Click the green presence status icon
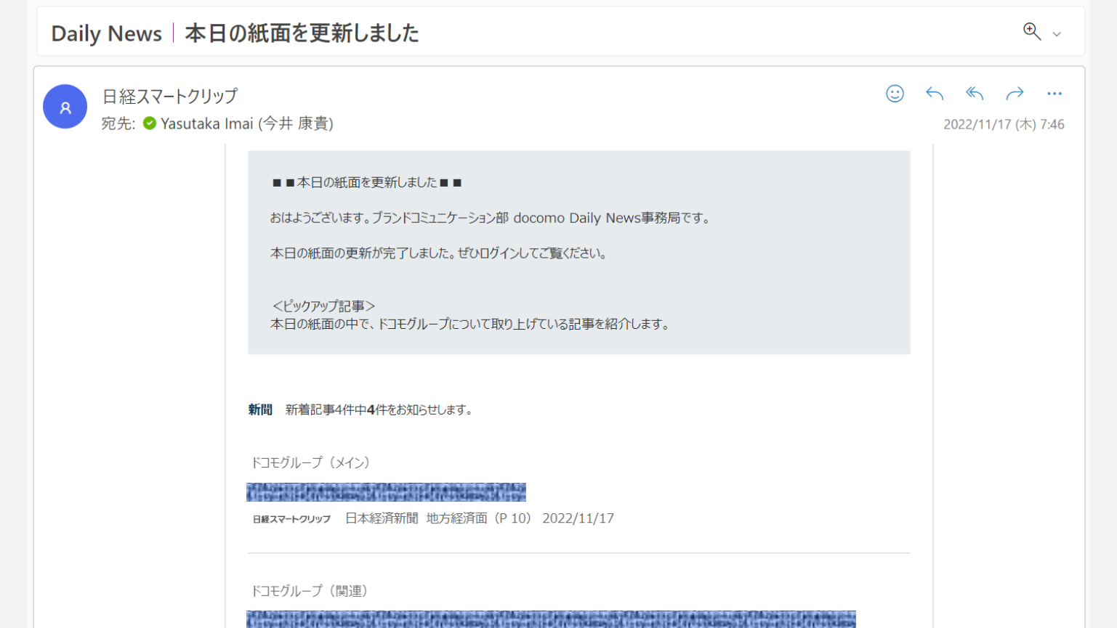1117x628 pixels. coord(150,123)
